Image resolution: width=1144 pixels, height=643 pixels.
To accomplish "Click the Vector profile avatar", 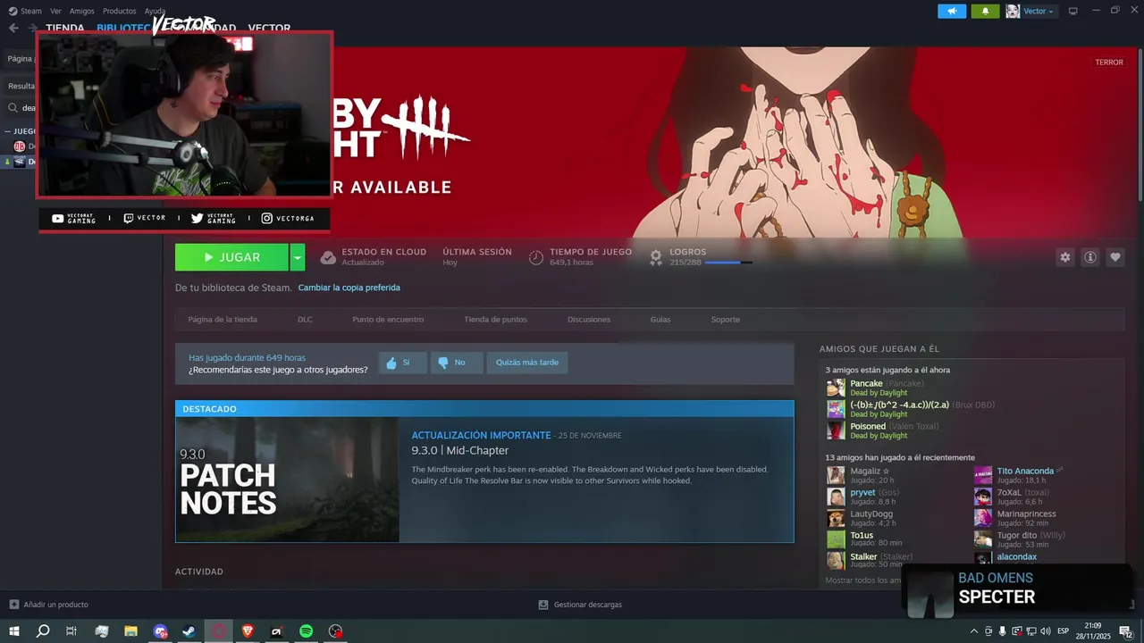I will tap(1013, 11).
